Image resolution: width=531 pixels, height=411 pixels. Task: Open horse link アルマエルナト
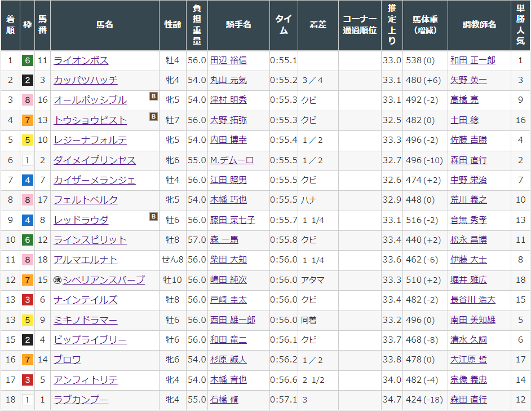point(86,260)
